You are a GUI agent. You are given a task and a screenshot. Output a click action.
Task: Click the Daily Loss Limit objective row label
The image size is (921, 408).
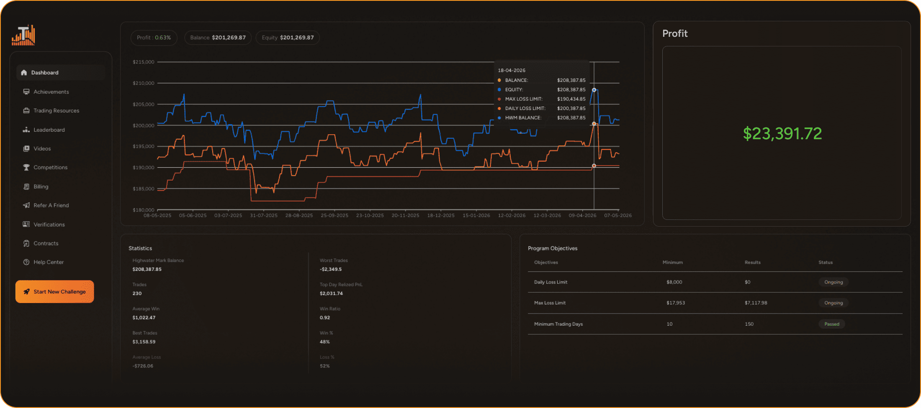(551, 282)
